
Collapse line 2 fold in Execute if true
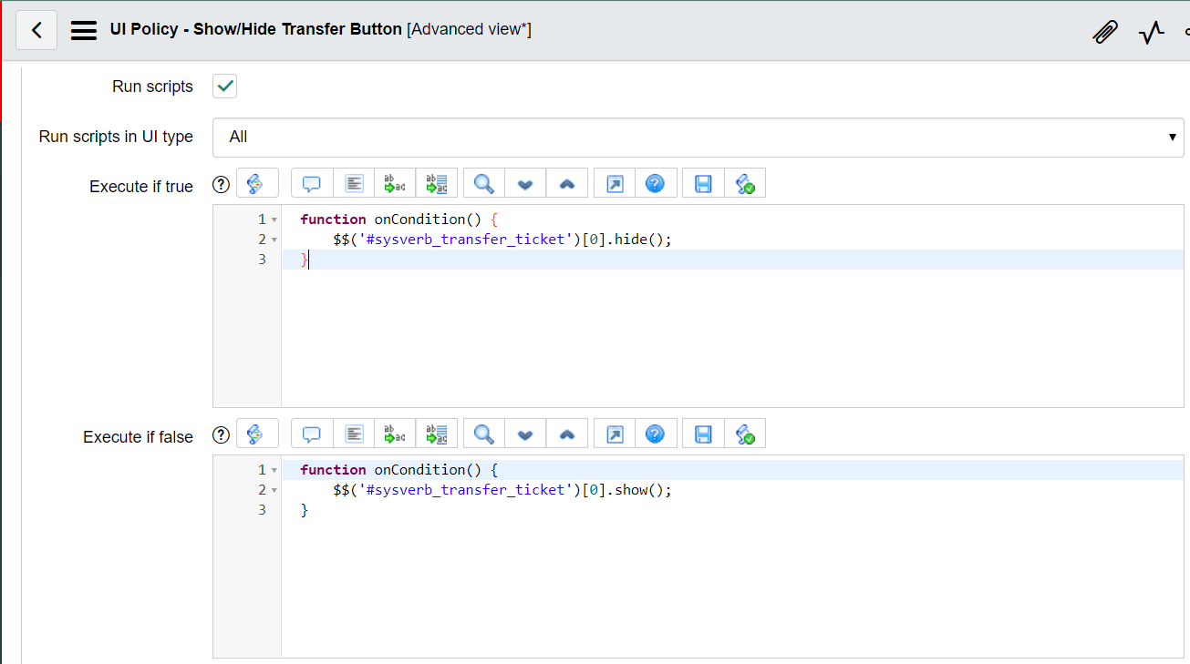point(274,240)
